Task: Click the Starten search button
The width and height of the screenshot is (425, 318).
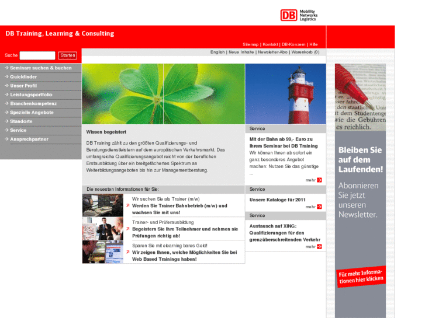Action: 67,55
